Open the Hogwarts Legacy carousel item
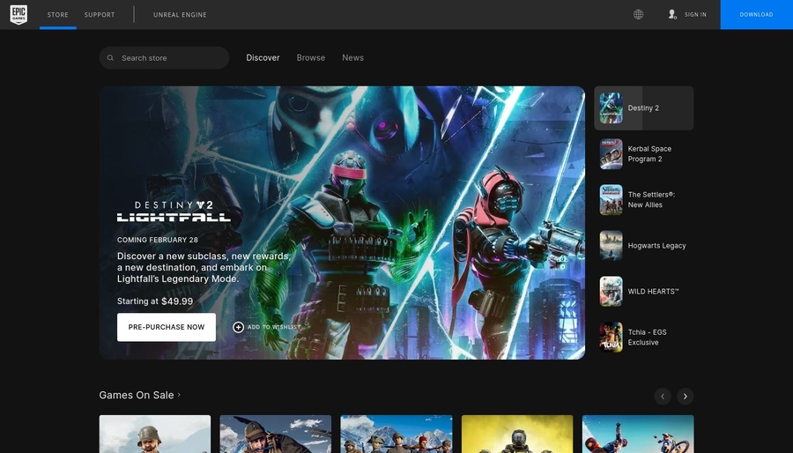This screenshot has width=793, height=453. pyautogui.click(x=611, y=246)
